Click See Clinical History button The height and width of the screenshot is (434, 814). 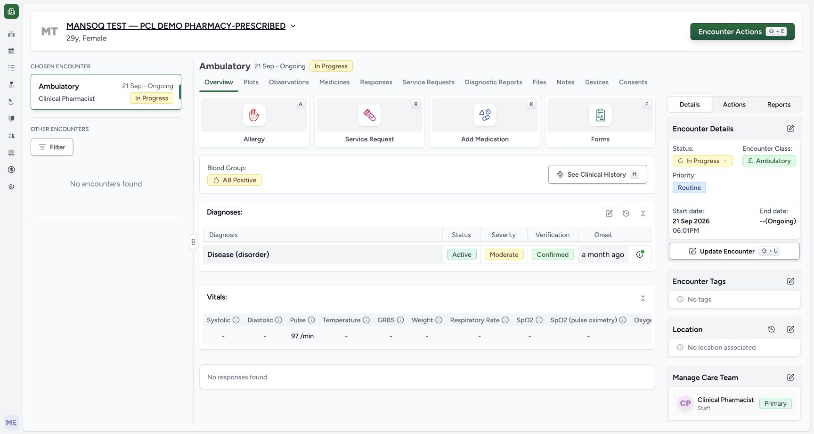597,174
